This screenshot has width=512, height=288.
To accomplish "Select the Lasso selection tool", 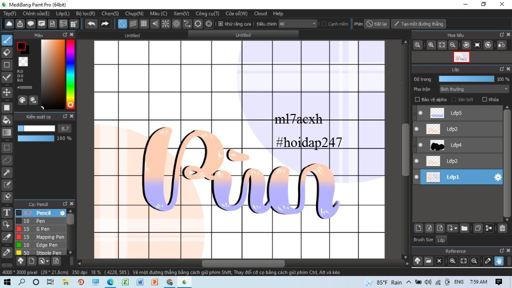I will click(x=7, y=160).
